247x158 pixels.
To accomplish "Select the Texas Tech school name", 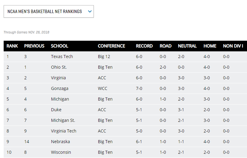I will coord(62,57).
